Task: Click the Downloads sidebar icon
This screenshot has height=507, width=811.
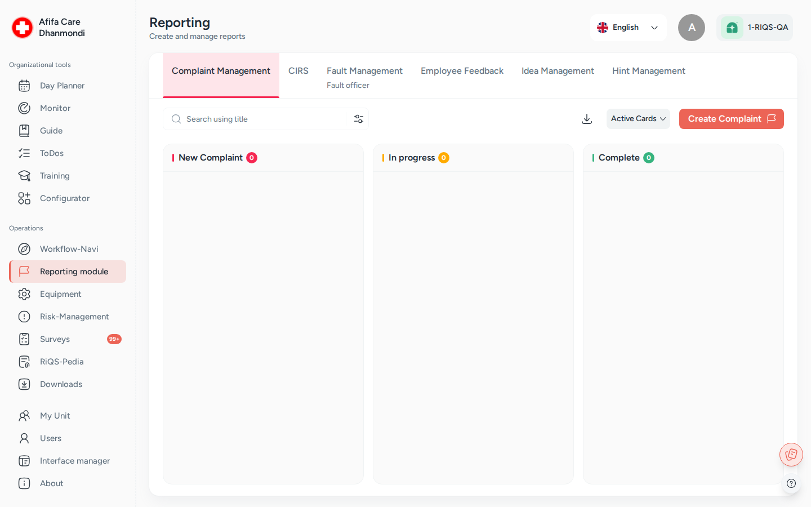Action: (24, 384)
